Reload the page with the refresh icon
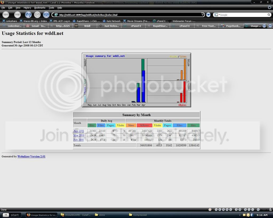273x218 pixels. point(28,15)
